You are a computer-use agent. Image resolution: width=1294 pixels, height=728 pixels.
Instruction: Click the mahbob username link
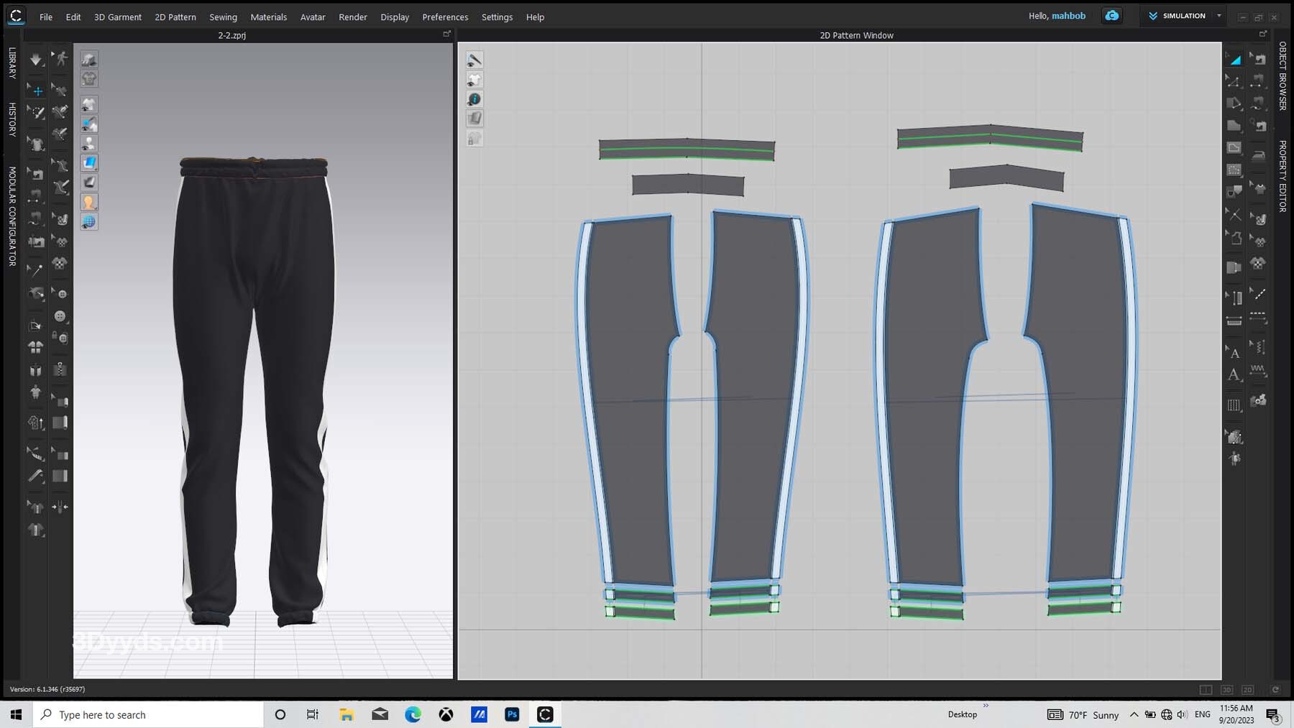tap(1068, 16)
